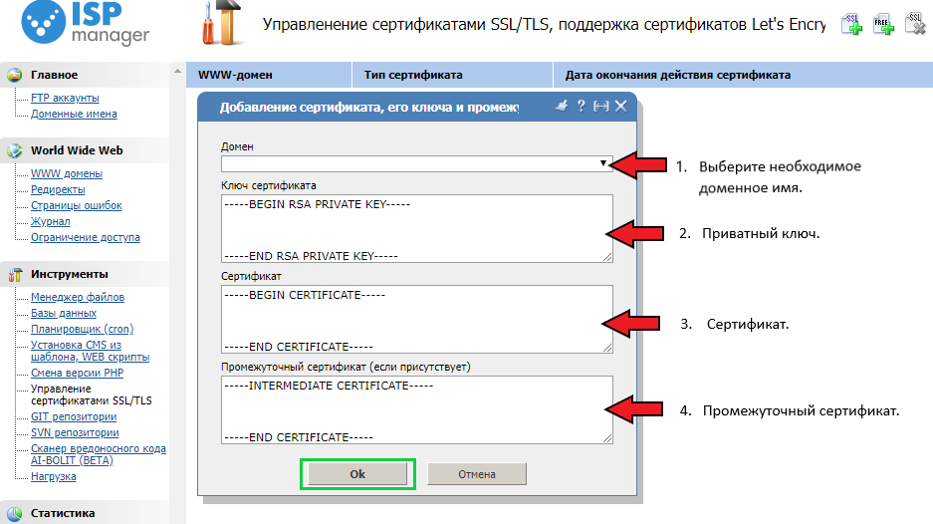This screenshot has width=933, height=524.
Task: Open the Смена версии PHP link
Action: pos(78,373)
